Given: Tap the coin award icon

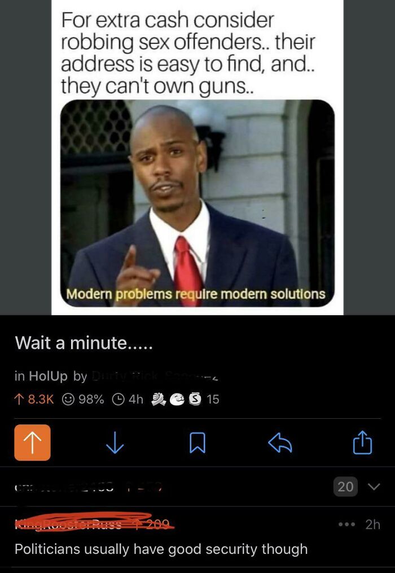Looking at the screenshot, I should 195,399.
